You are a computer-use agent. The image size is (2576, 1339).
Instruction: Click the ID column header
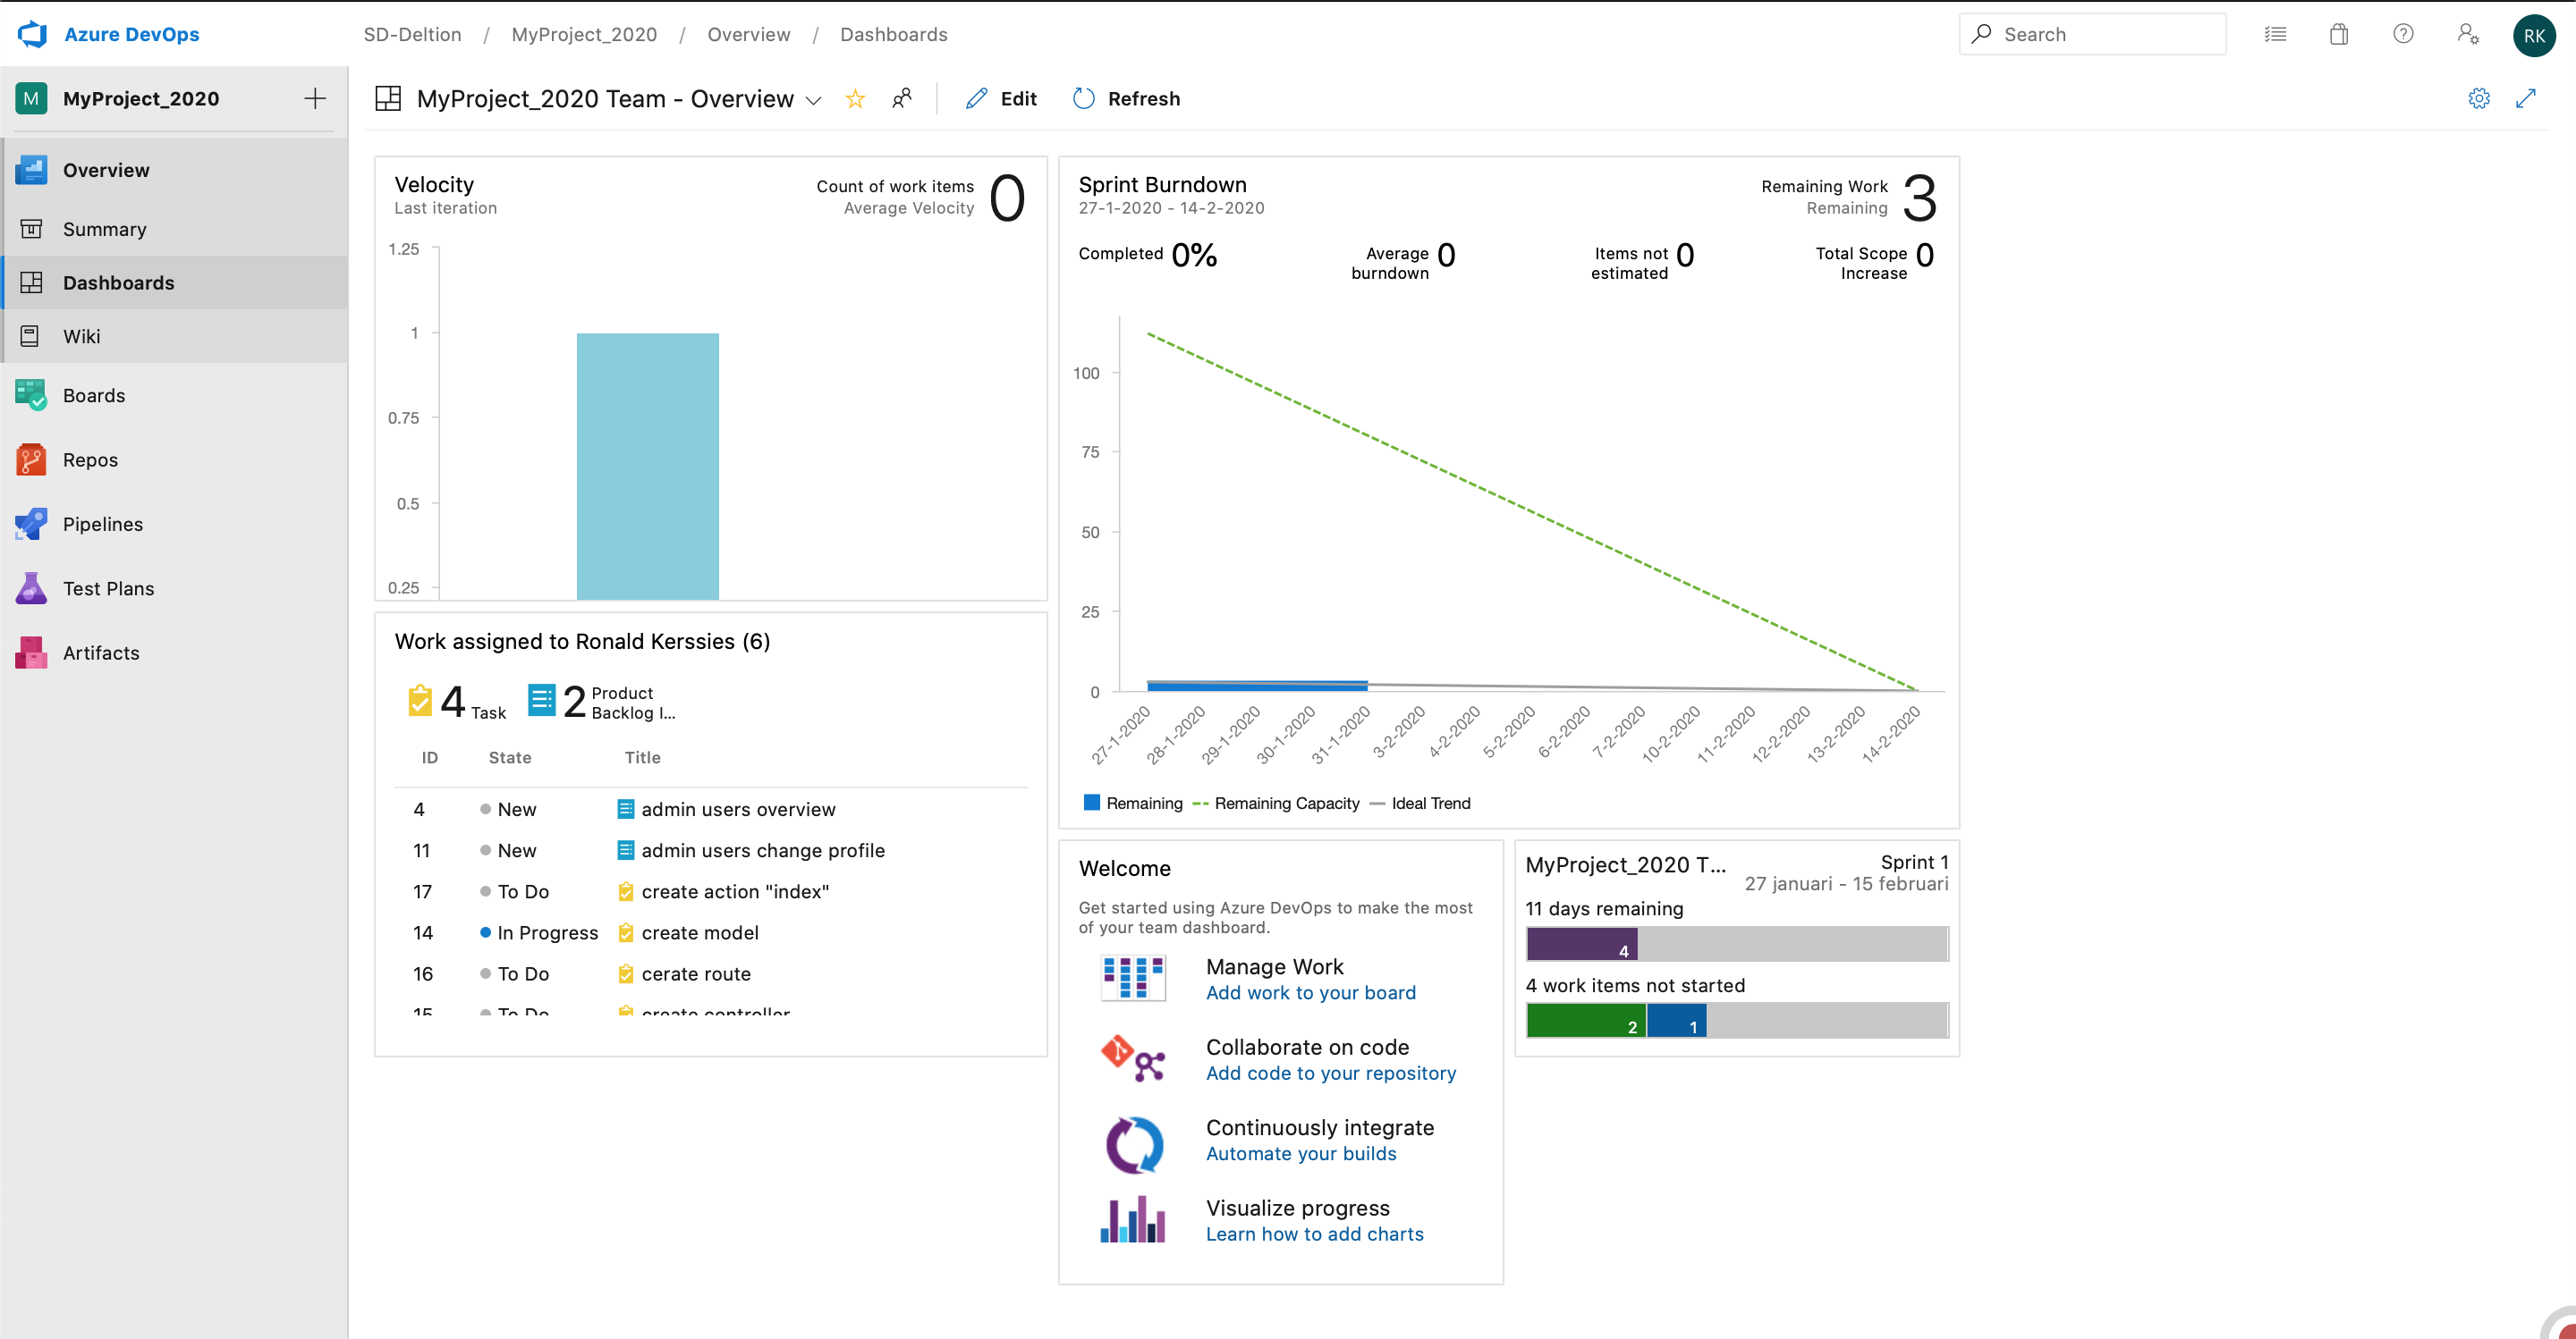point(429,757)
